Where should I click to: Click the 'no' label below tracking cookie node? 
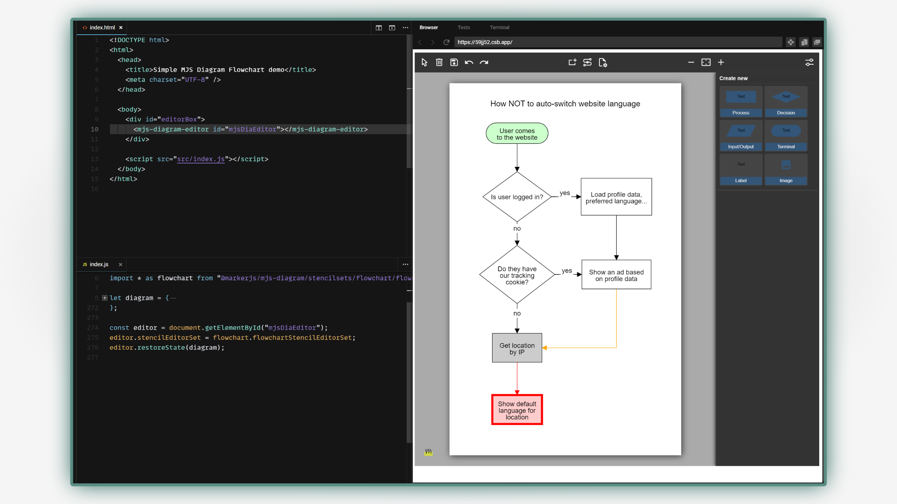517,314
